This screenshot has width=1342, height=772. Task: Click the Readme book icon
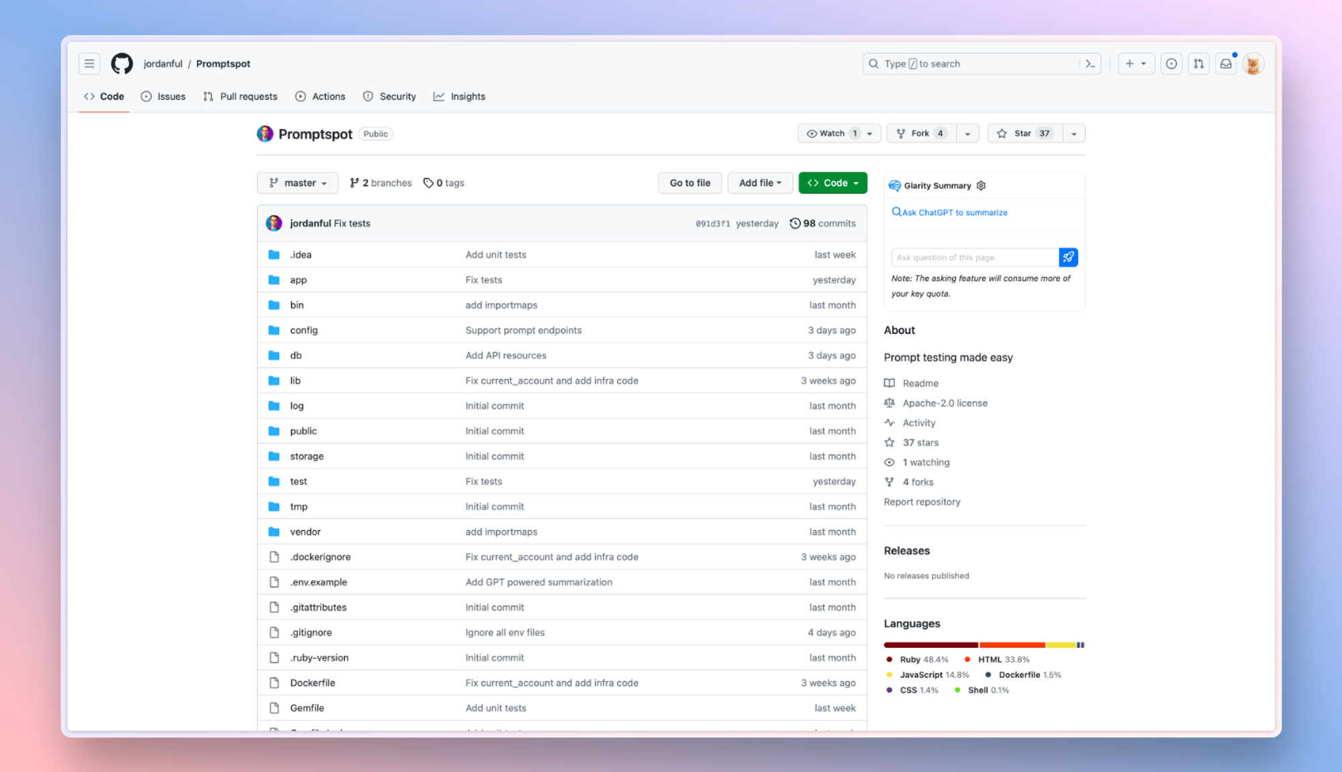click(x=889, y=383)
